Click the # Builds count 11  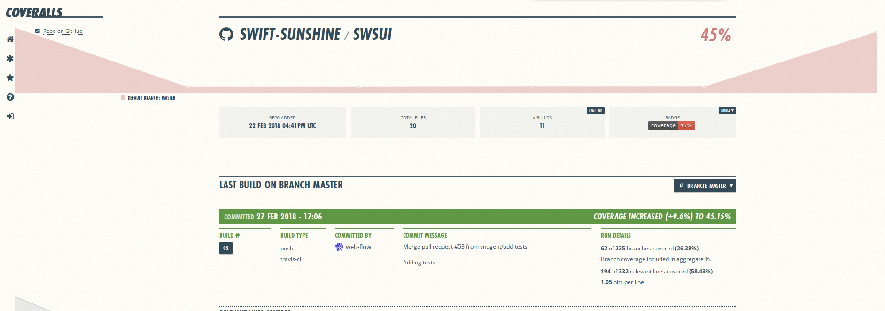542,126
